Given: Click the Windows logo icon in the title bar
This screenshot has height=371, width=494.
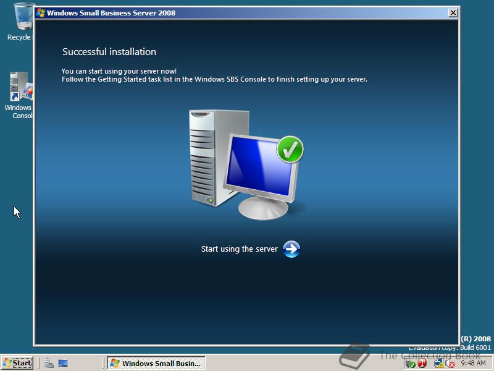Looking at the screenshot, I should [40, 13].
